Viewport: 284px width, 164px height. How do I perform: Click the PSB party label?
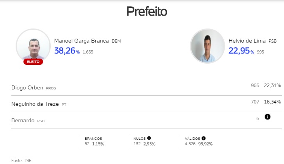273,41
